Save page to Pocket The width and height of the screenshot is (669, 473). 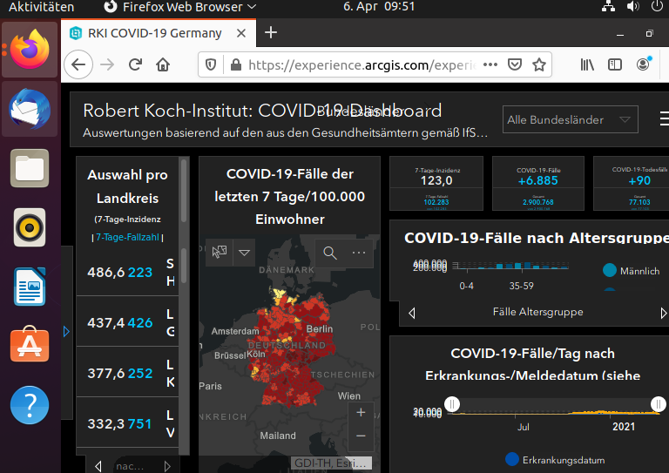point(515,64)
